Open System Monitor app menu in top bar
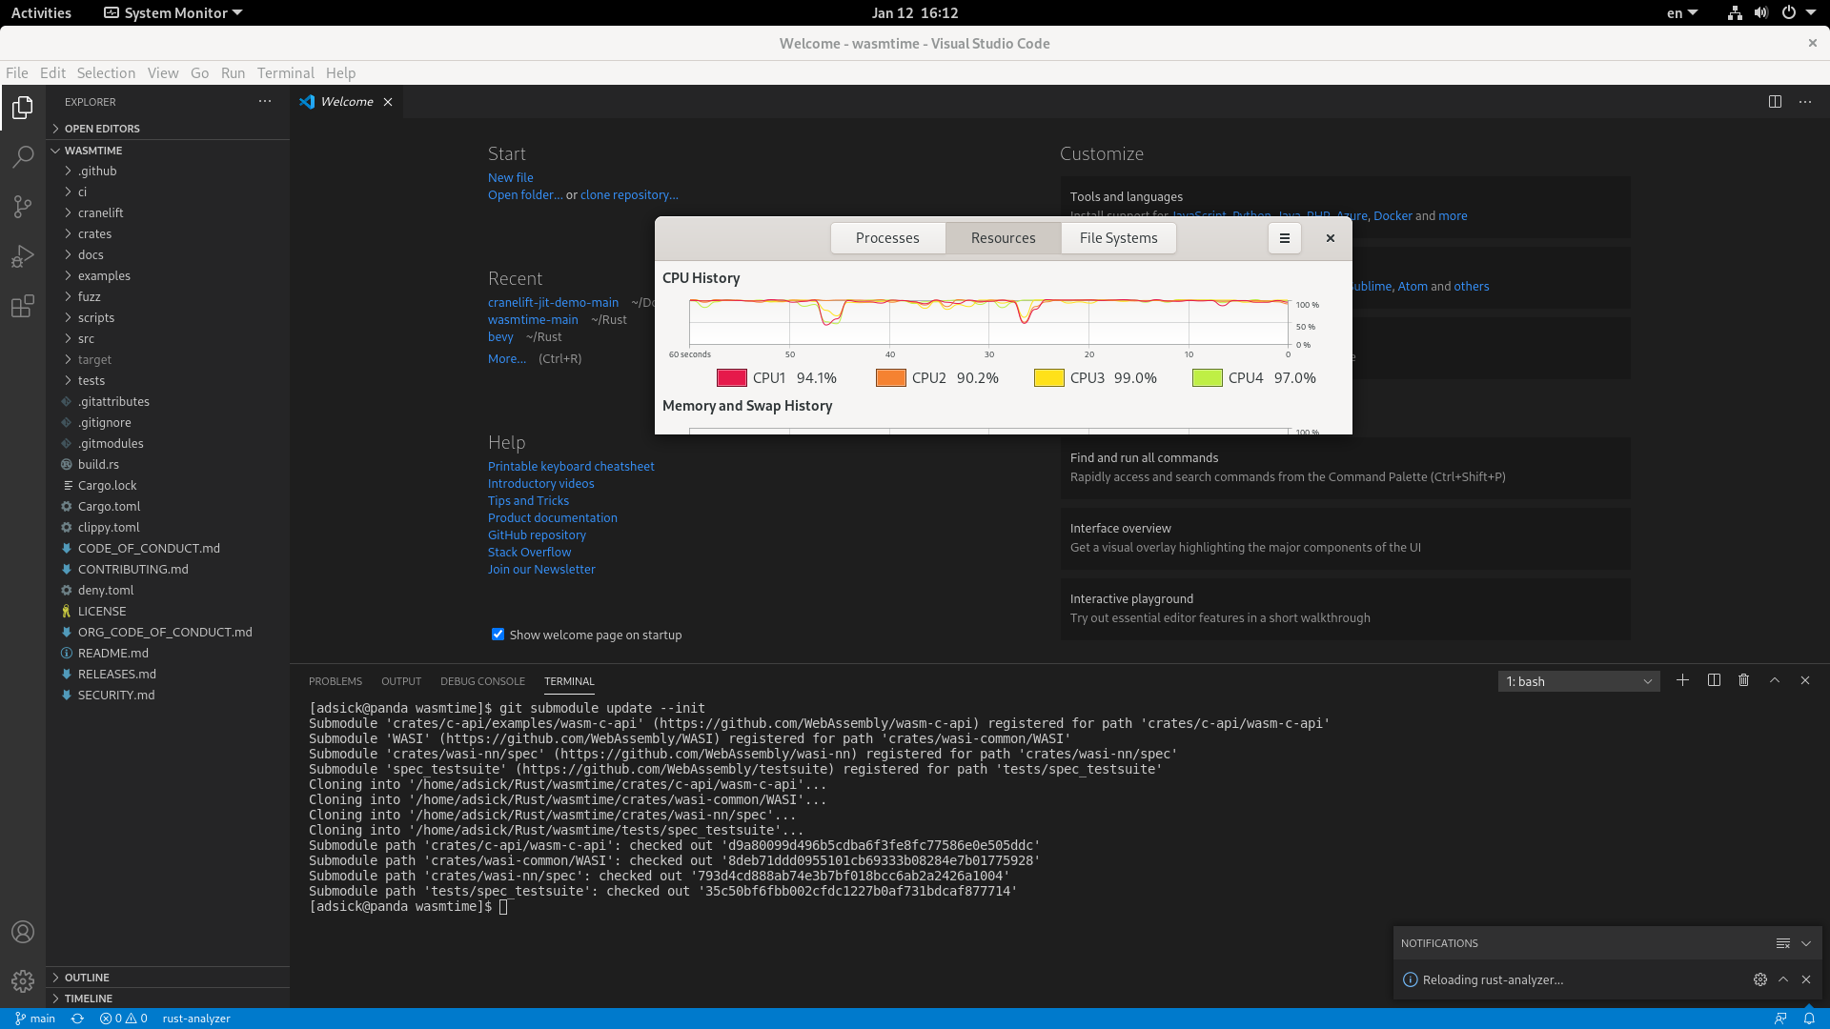1830x1029 pixels. tap(173, 12)
